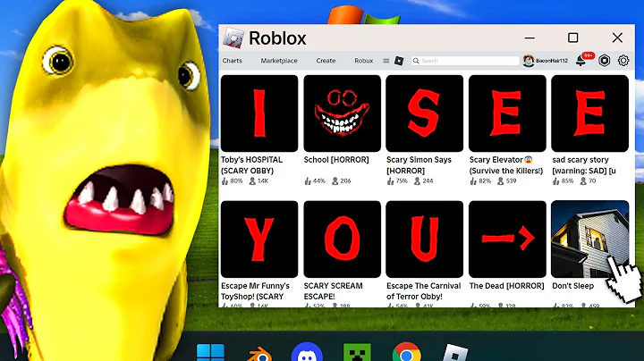Open the Robux hexagon balance icon
This screenshot has width=644, height=361.
click(x=604, y=61)
